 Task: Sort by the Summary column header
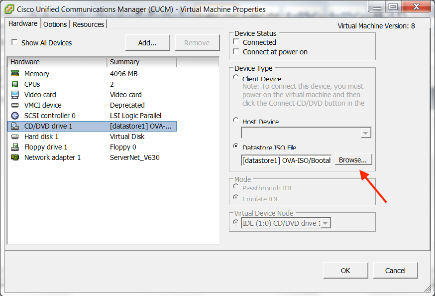[x=142, y=62]
